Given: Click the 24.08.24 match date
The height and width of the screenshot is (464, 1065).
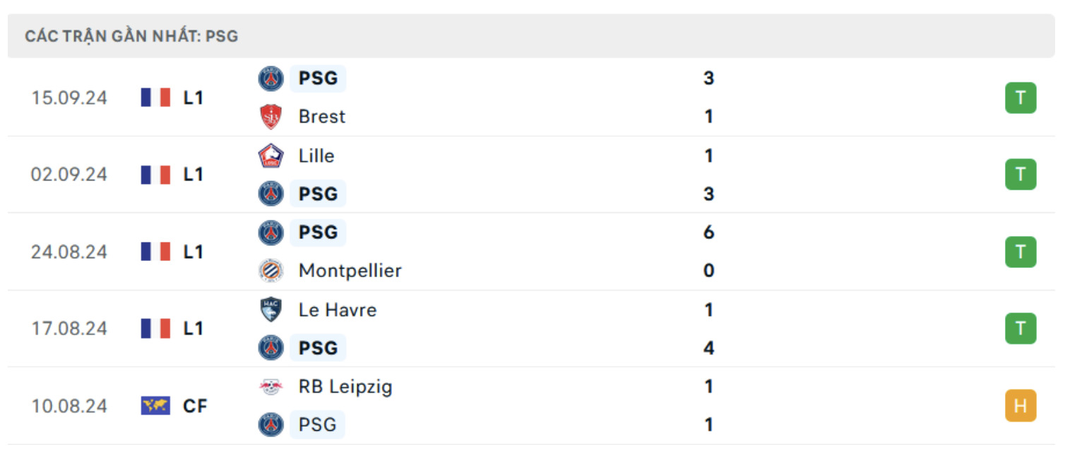Looking at the screenshot, I should coord(69,252).
